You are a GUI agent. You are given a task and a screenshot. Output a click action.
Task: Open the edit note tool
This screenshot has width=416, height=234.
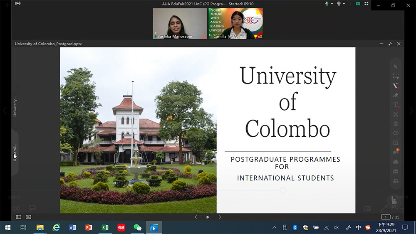click(x=396, y=143)
